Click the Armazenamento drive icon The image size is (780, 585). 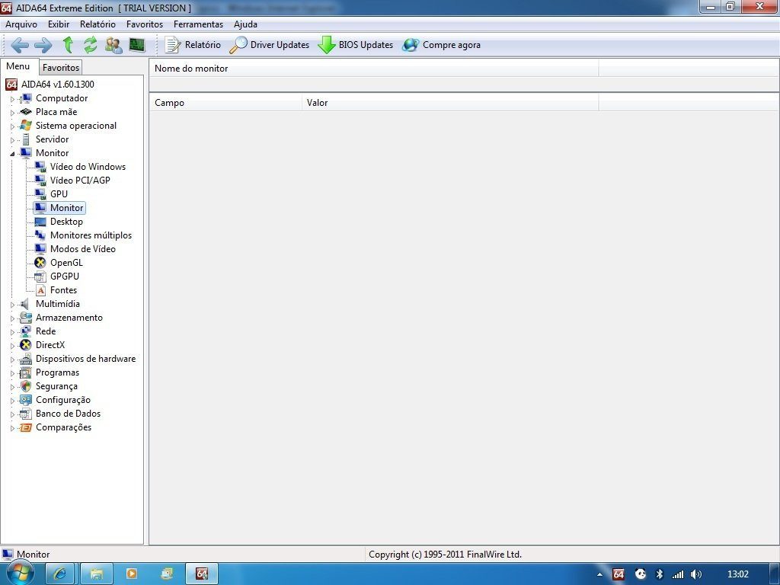coord(25,318)
